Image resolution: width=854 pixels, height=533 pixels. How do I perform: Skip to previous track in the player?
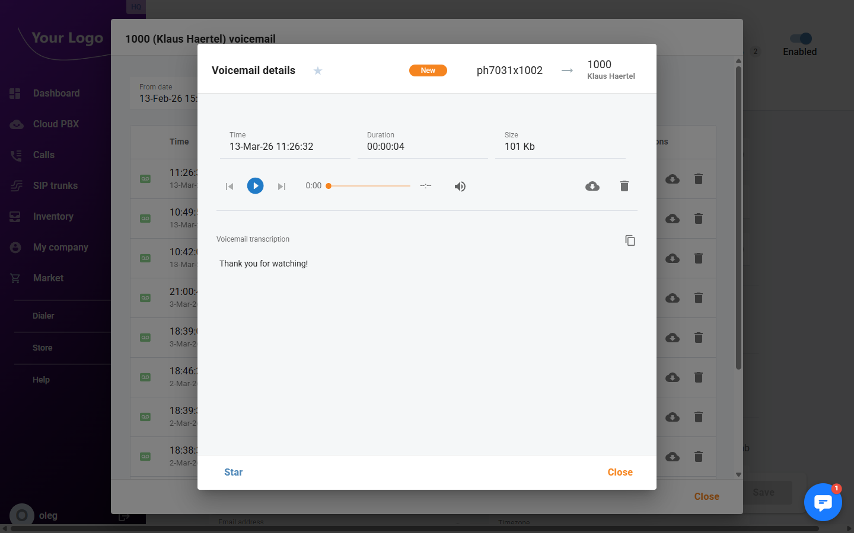click(230, 186)
